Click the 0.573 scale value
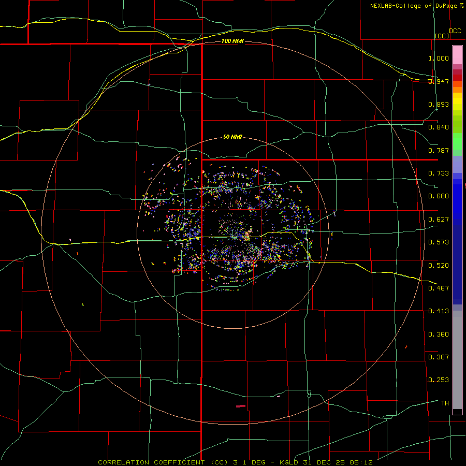Viewport: 466px width, 466px height. (439, 242)
